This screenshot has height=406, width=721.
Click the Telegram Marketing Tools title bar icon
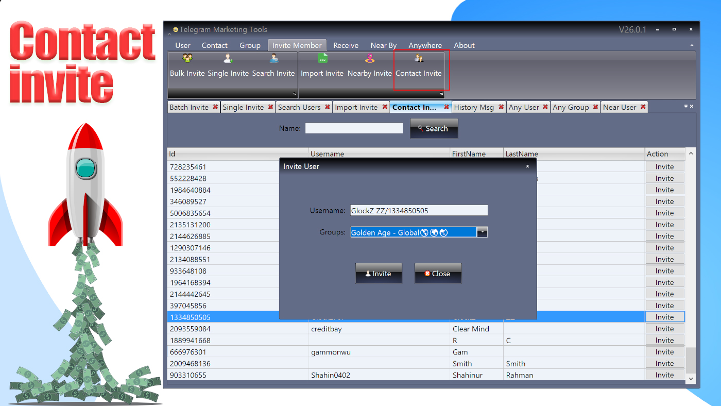coord(175,29)
